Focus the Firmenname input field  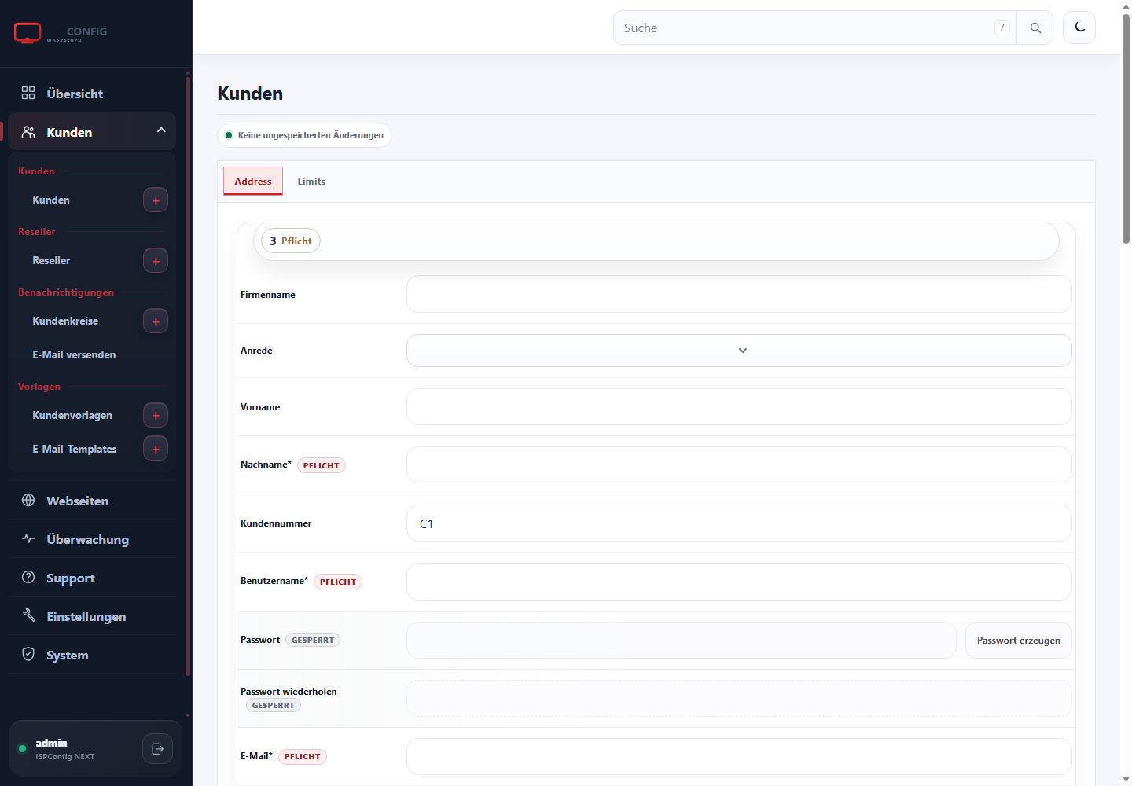point(739,294)
